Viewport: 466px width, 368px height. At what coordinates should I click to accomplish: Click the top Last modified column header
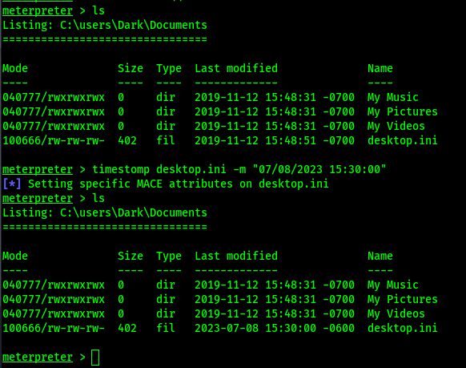point(236,68)
